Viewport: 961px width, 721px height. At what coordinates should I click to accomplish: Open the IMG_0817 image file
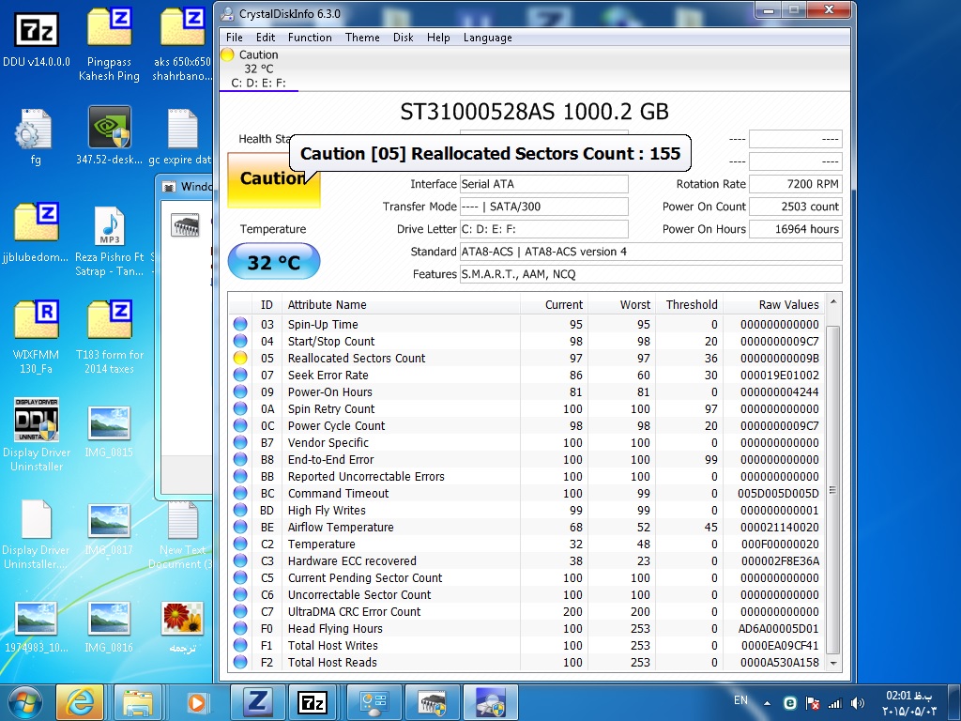[x=109, y=520]
